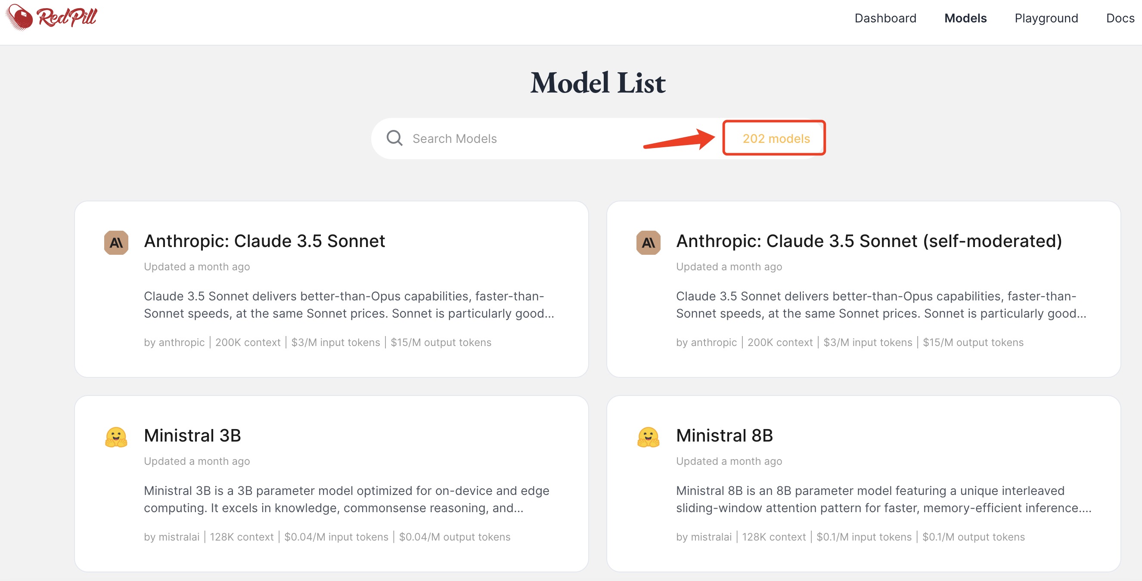The height and width of the screenshot is (581, 1142).
Task: Click the 'Model List' heading
Action: (598, 83)
